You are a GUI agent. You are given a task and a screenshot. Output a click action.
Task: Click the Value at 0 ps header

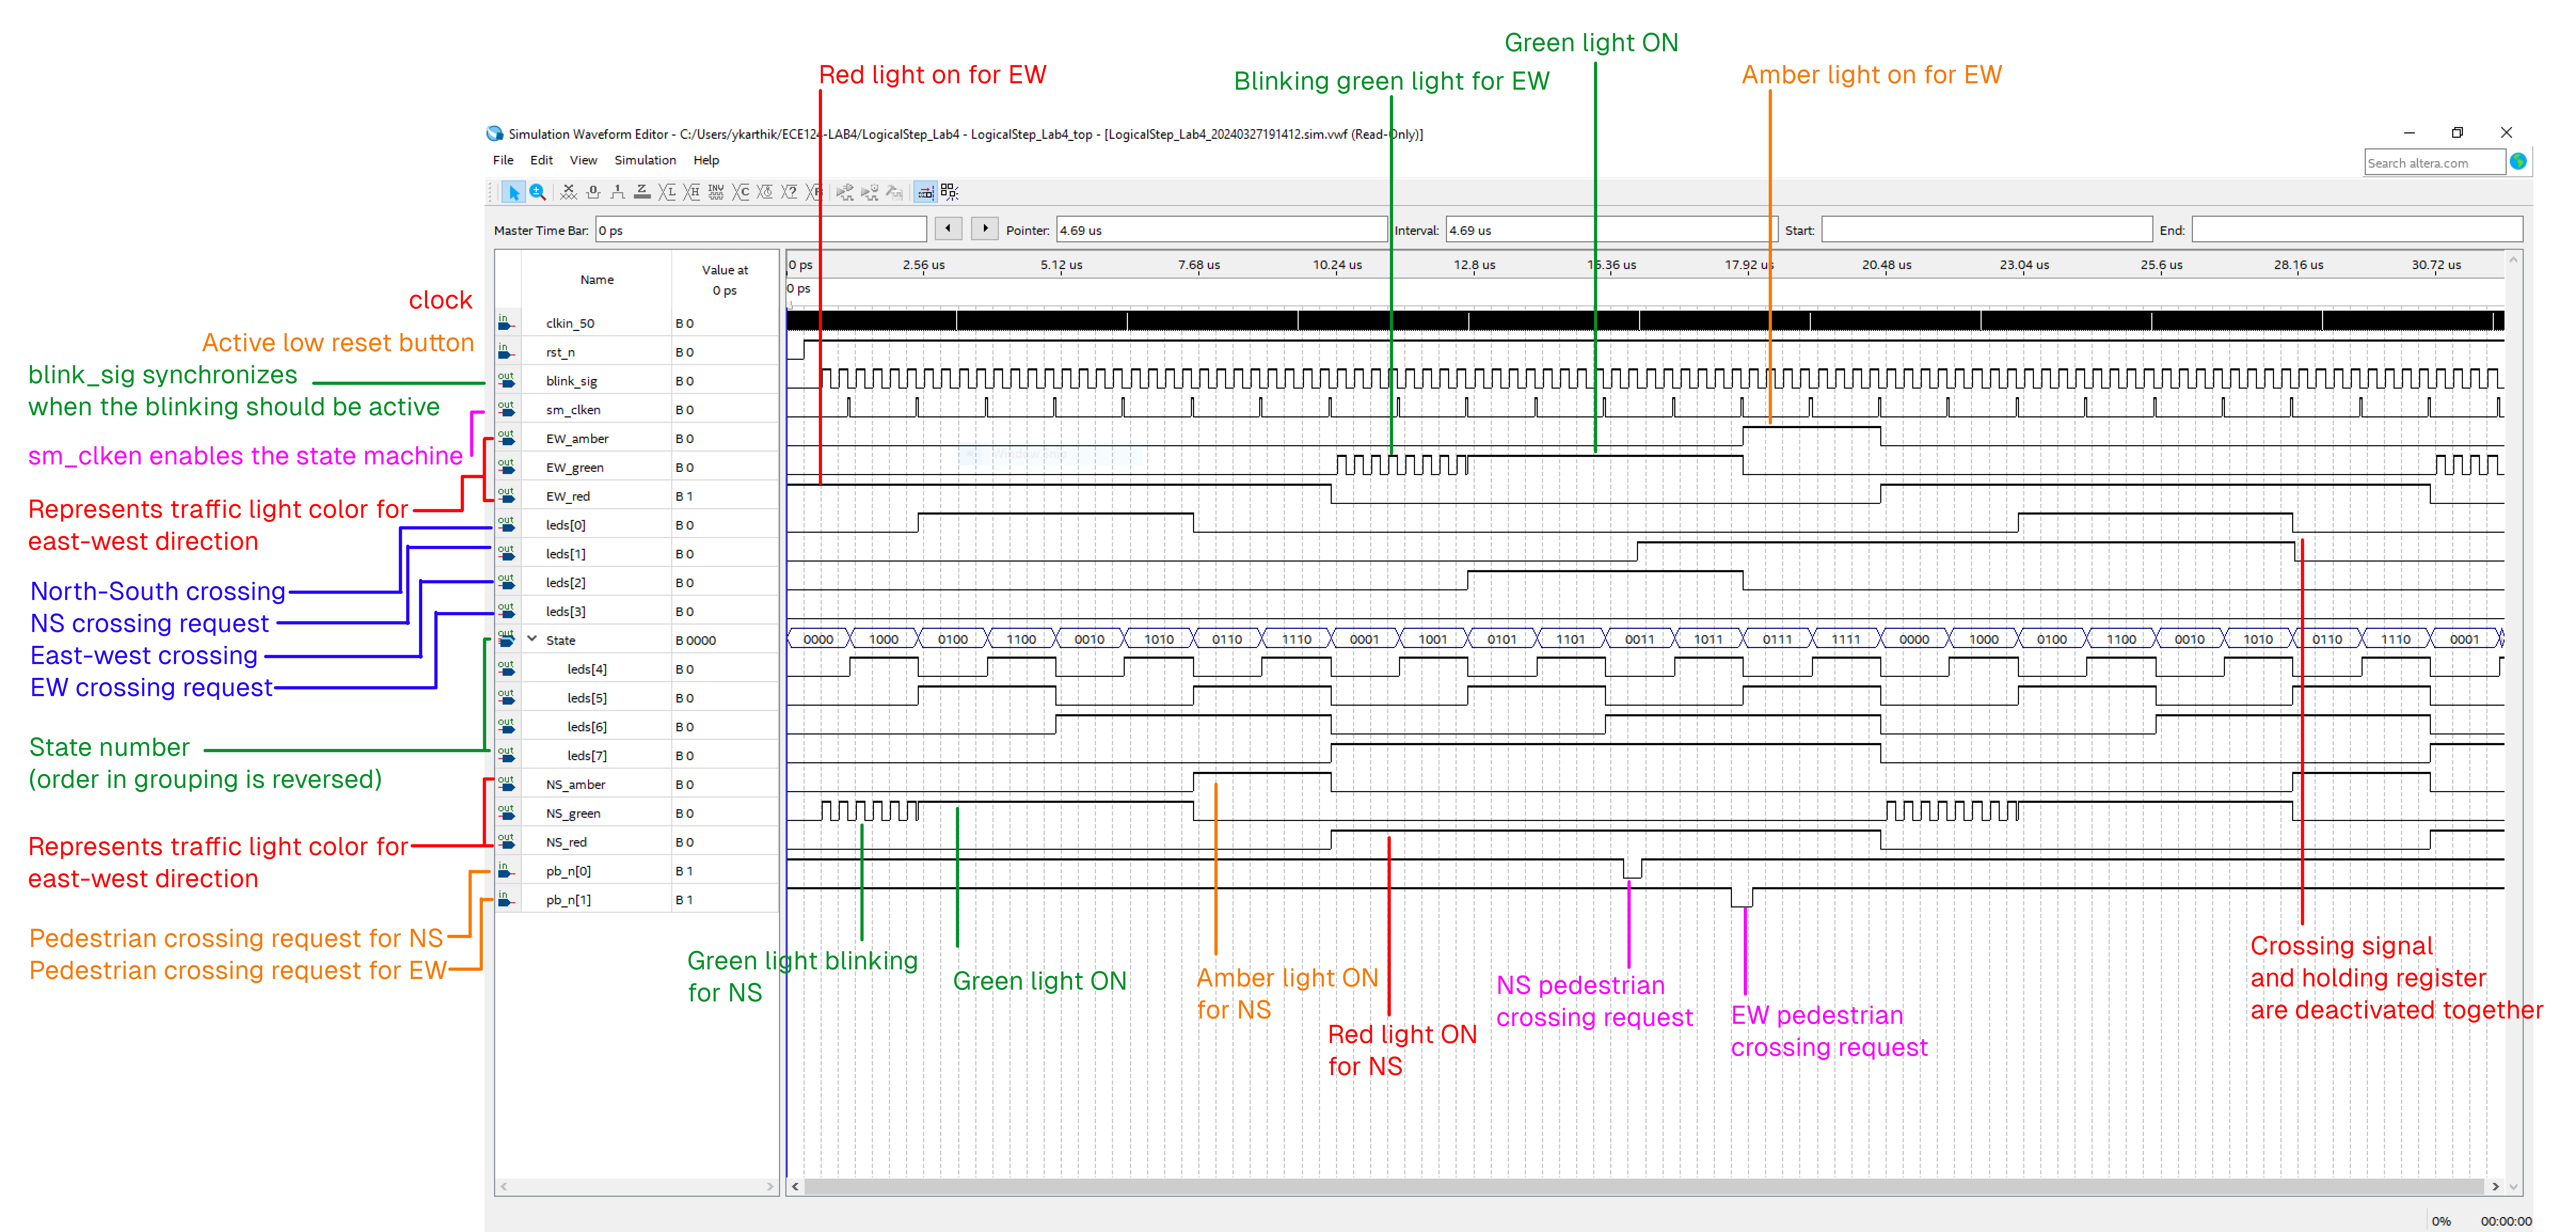(x=725, y=280)
